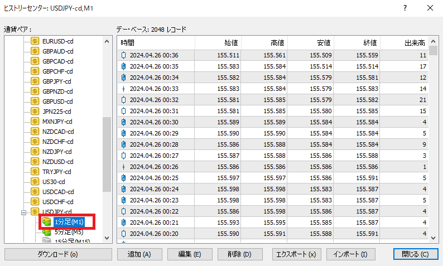Click doji icon of 2024.04.26 00:26 row
443x266 pixels.
tap(123, 167)
